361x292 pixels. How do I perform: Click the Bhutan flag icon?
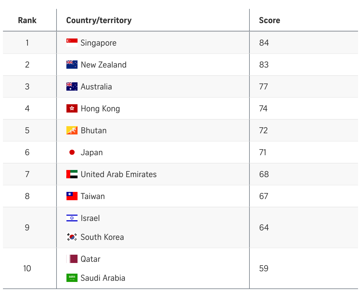72,130
